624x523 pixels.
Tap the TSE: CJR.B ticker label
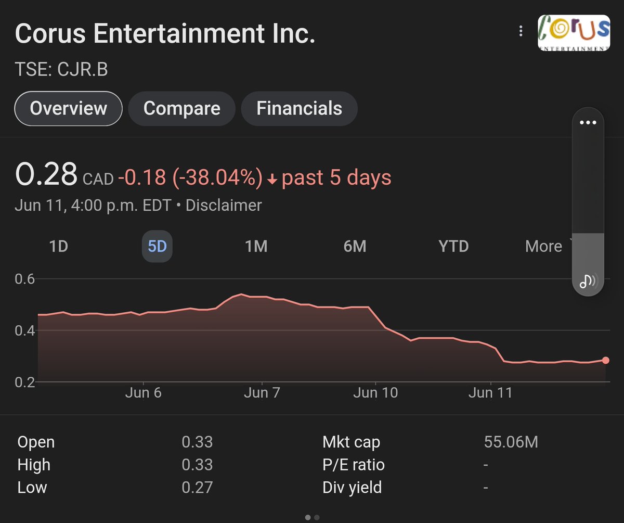click(62, 70)
